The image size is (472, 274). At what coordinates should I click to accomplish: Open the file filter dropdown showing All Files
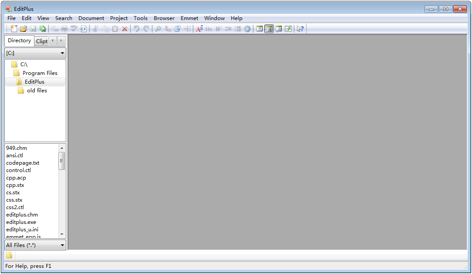tap(35, 245)
